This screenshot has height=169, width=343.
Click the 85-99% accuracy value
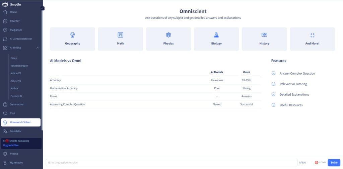pos(246,80)
